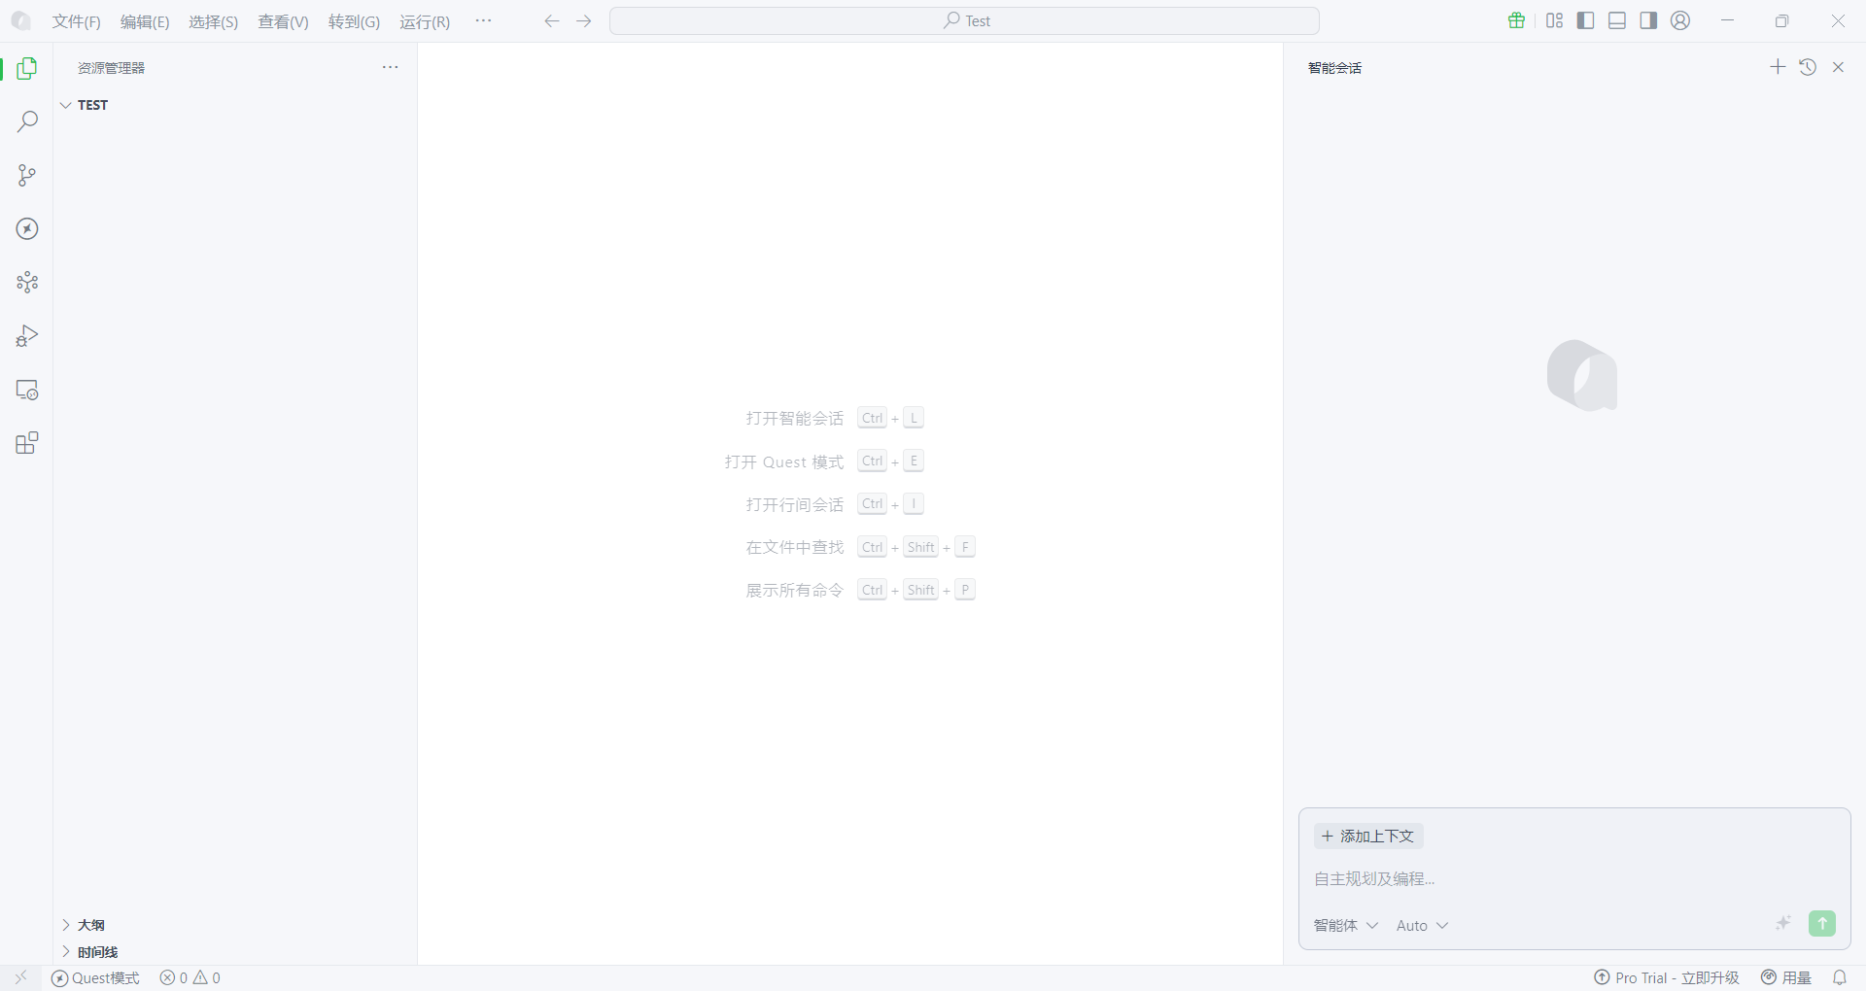Open the Search view in the sidebar

click(x=26, y=120)
